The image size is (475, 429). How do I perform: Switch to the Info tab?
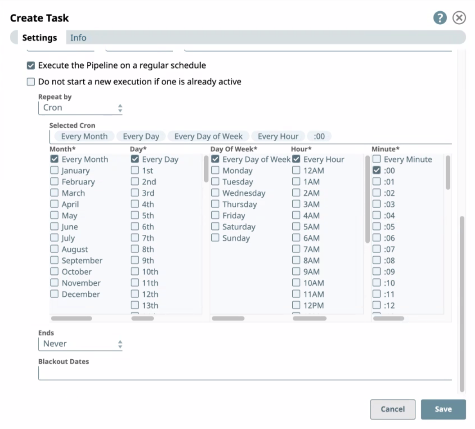coord(78,38)
